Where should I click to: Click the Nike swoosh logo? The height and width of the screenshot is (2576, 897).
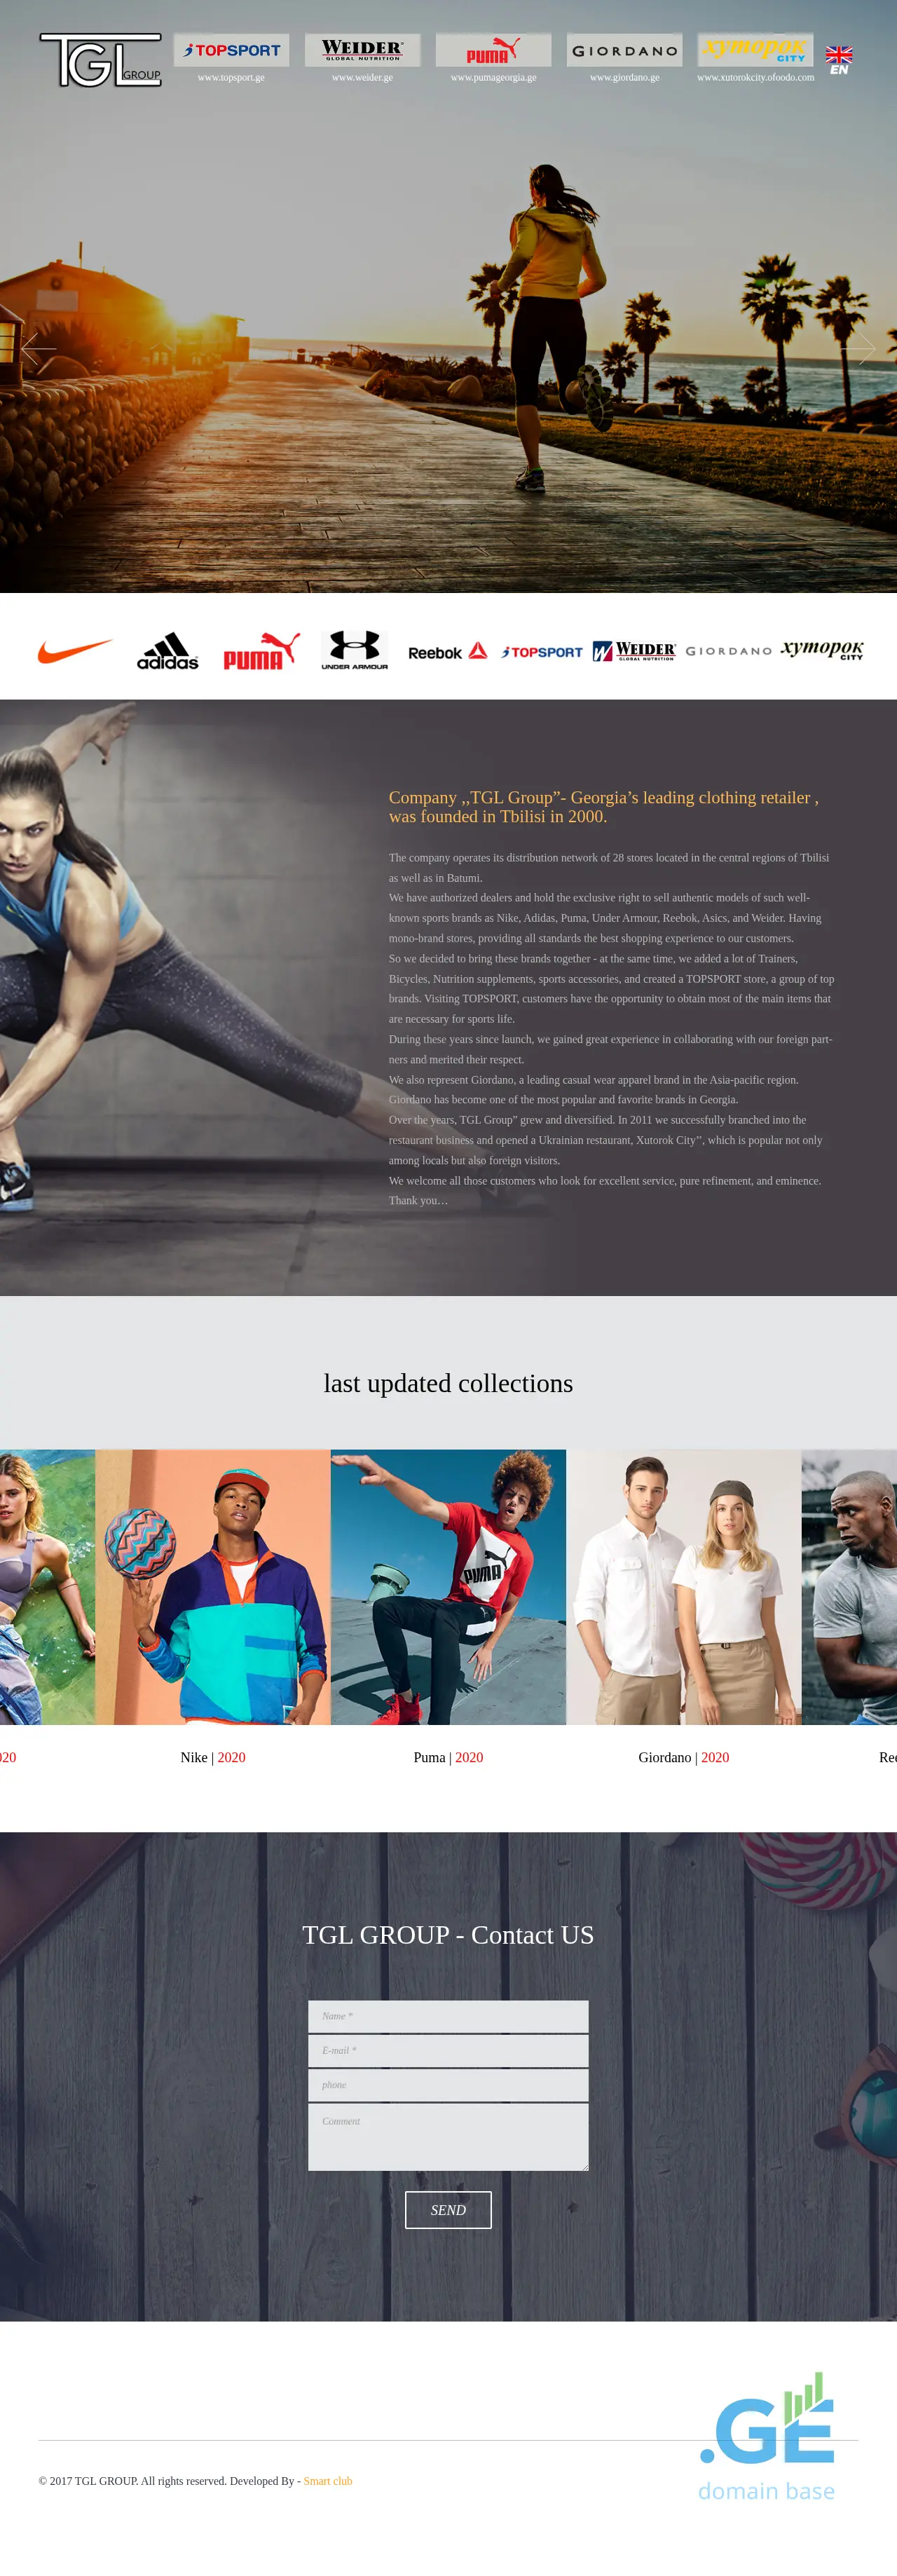(x=75, y=651)
